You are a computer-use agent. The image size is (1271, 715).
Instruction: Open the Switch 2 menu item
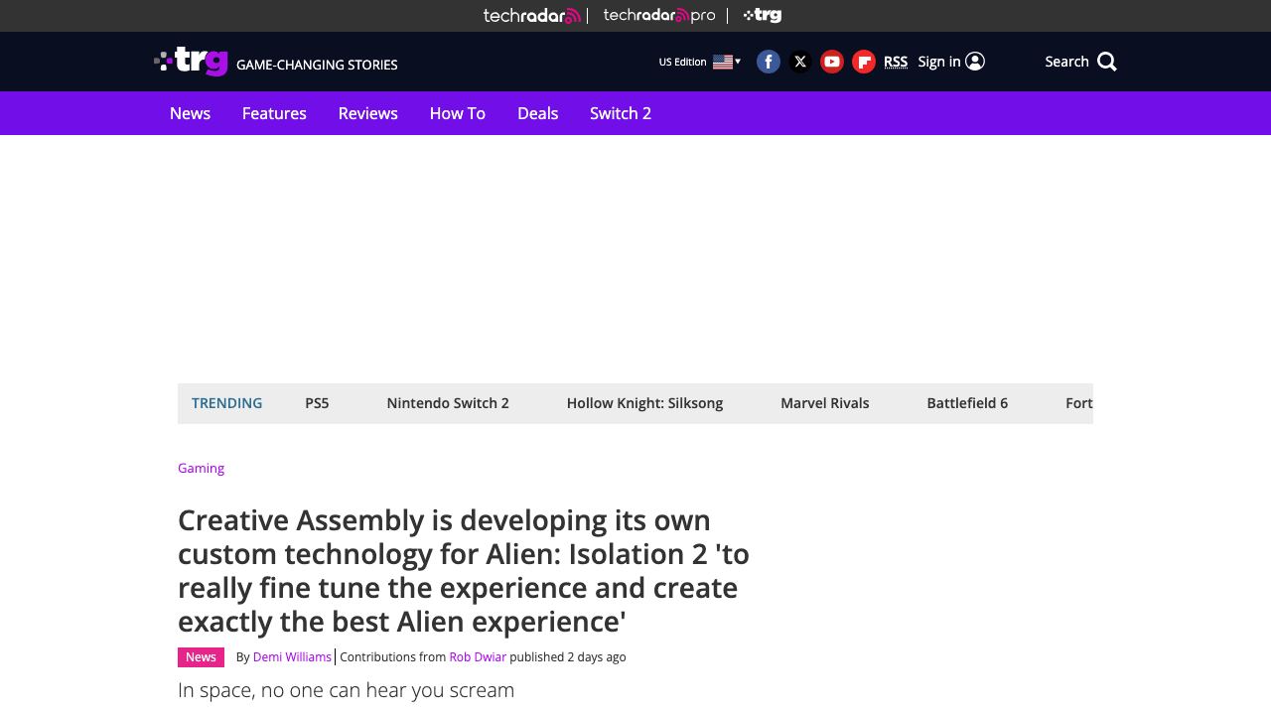point(621,113)
